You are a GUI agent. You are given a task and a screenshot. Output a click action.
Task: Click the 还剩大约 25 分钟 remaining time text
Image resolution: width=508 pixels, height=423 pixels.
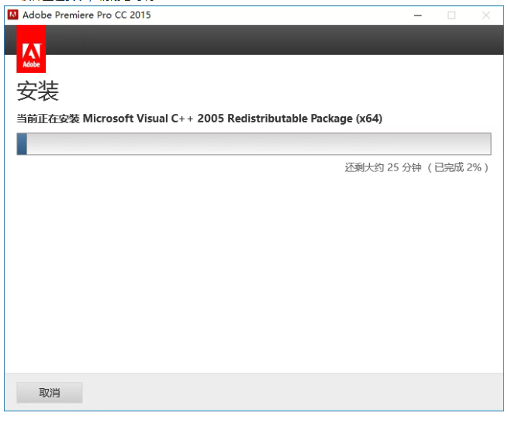tap(382, 167)
